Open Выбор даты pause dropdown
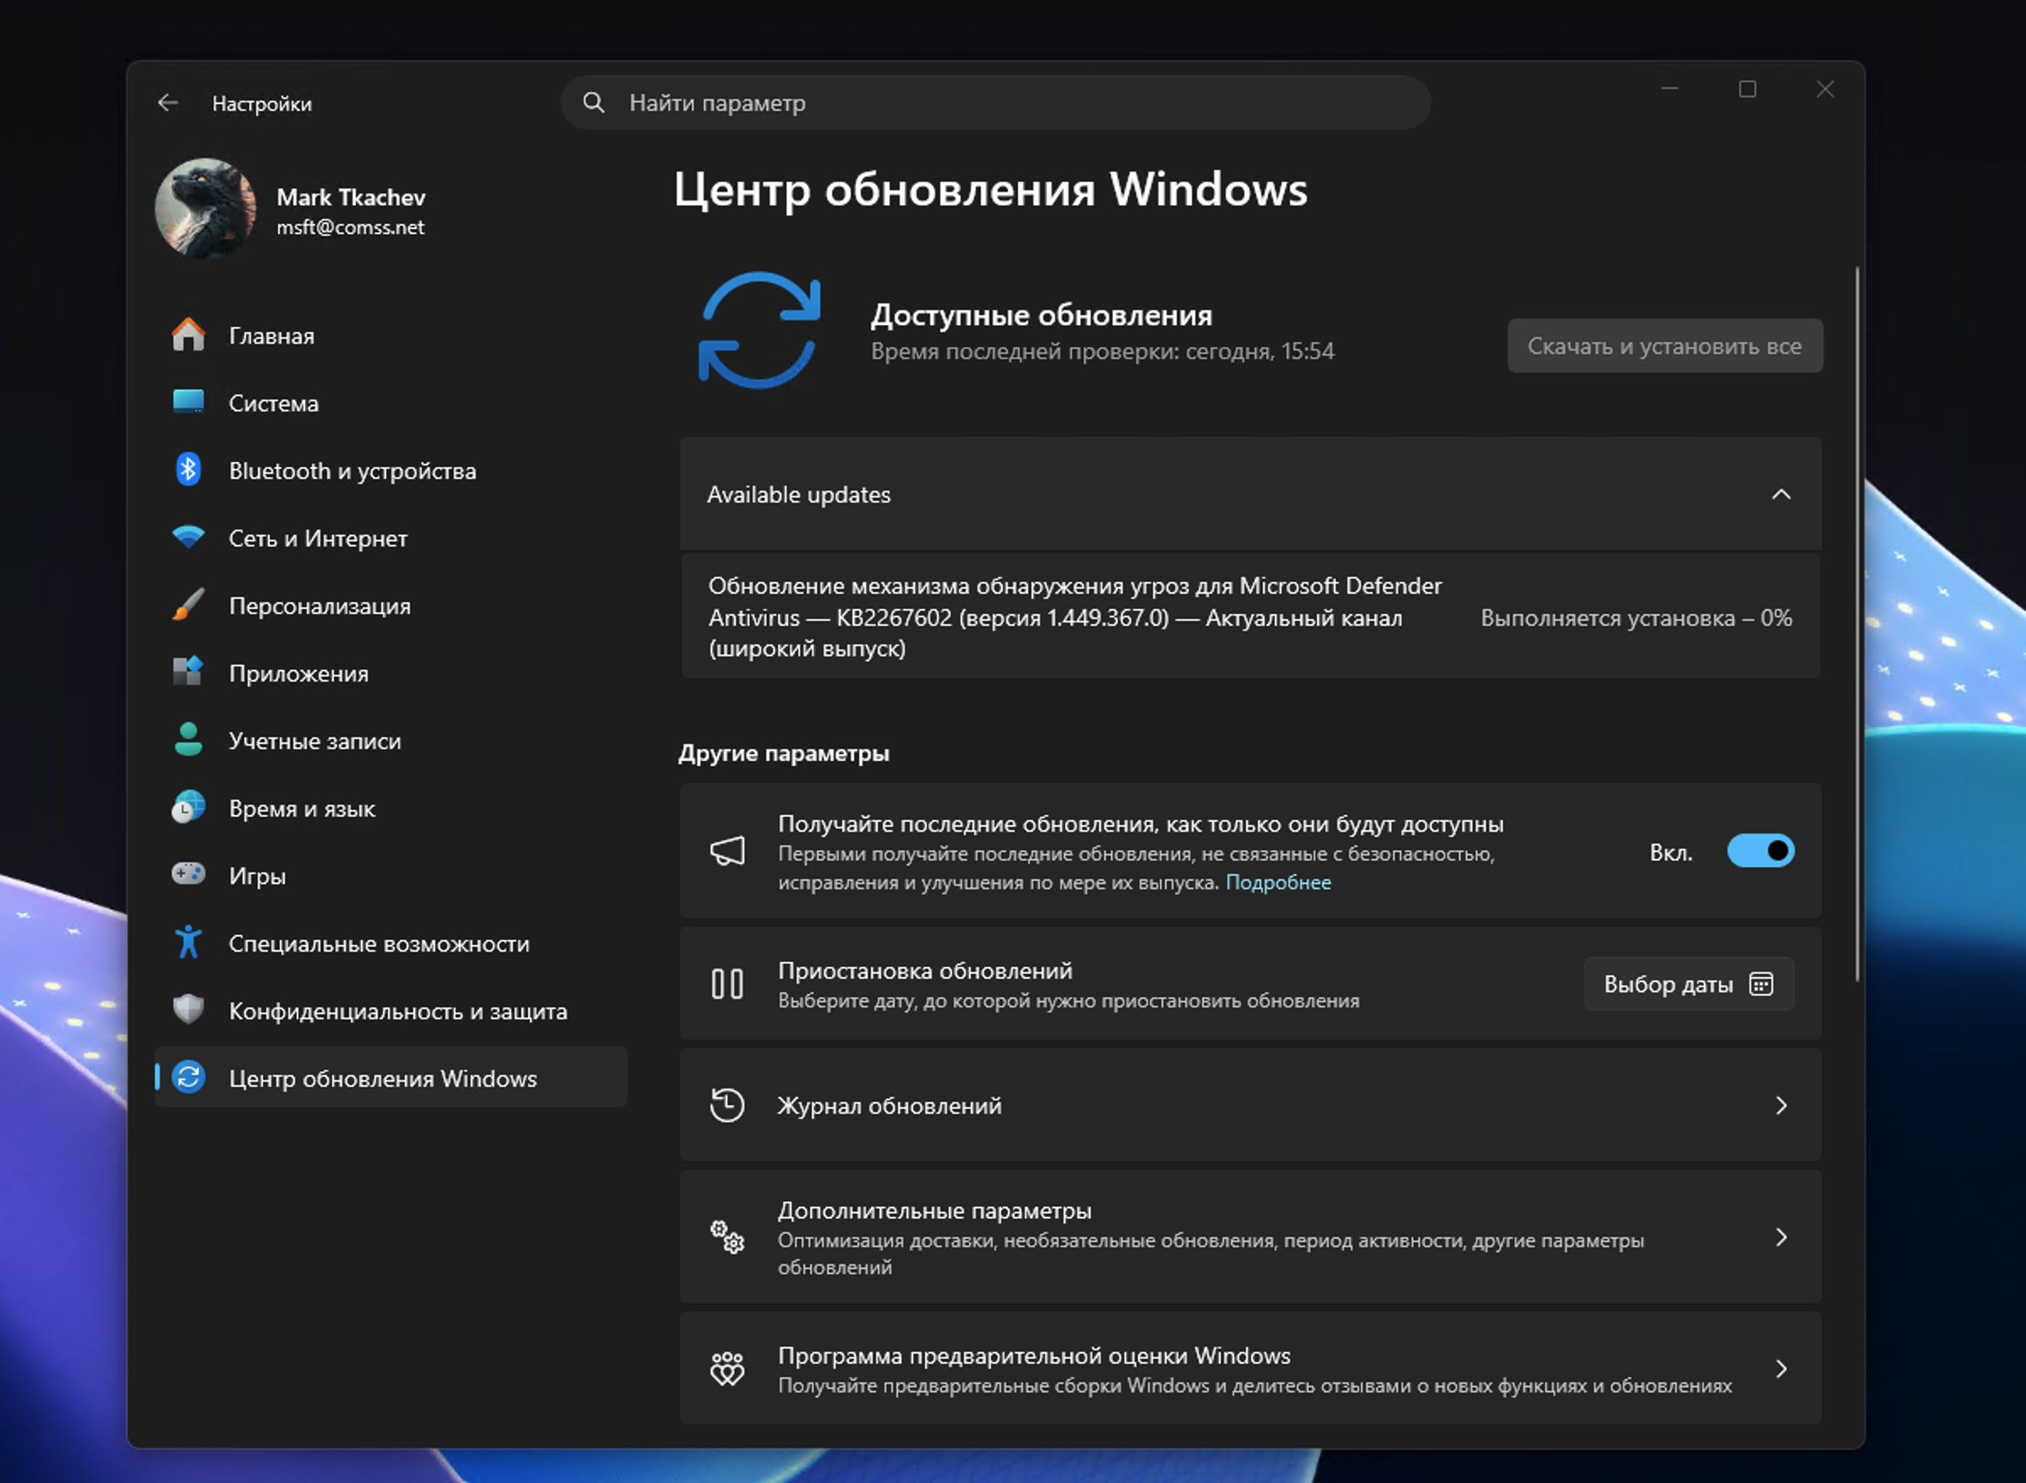The height and width of the screenshot is (1483, 2026). [1687, 984]
